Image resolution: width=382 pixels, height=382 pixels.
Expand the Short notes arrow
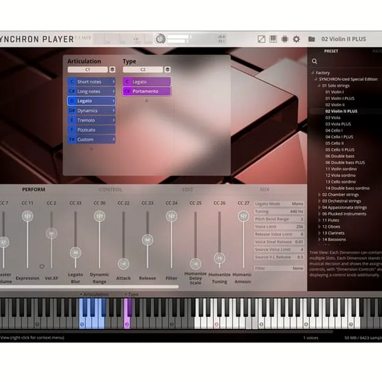114,82
